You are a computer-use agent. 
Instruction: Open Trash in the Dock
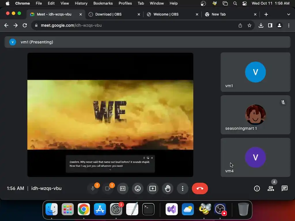click(x=243, y=209)
